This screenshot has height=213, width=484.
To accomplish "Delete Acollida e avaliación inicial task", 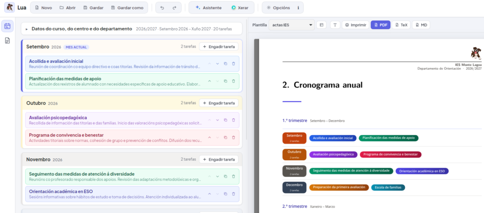I will click(x=233, y=64).
